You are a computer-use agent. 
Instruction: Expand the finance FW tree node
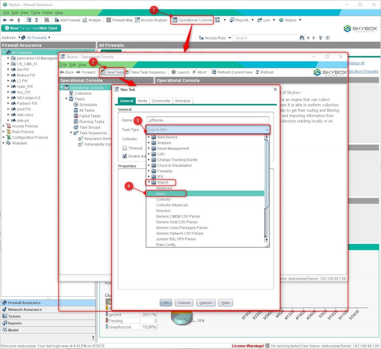pyautogui.click(x=8, y=75)
